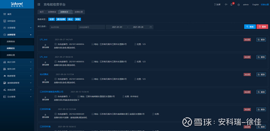Click 派发 on the 2021-09-27 14:21:01 card
The width and height of the screenshot is (270, 131).
pyautogui.click(x=261, y=40)
